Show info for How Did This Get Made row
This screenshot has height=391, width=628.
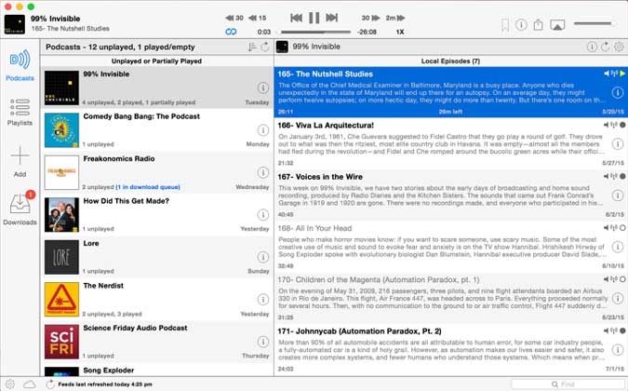click(262, 214)
